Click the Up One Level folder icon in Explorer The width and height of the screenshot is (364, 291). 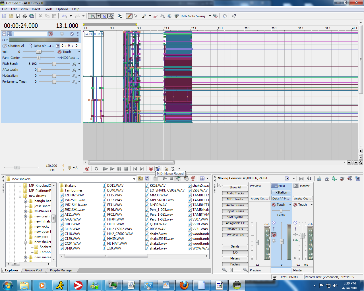click(x=140, y=178)
